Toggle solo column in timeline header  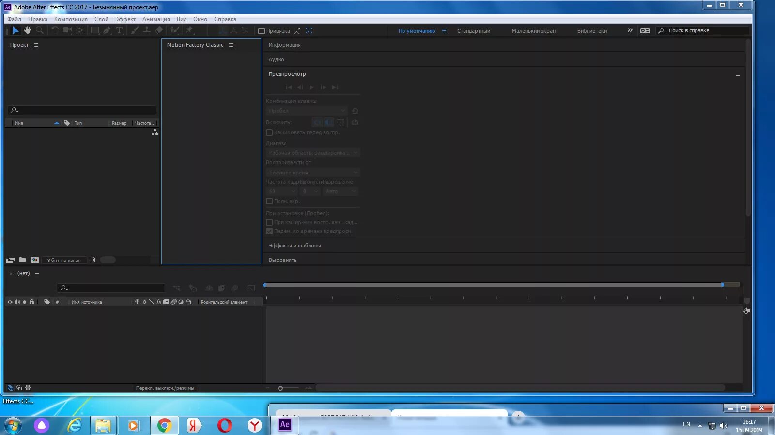(x=24, y=302)
